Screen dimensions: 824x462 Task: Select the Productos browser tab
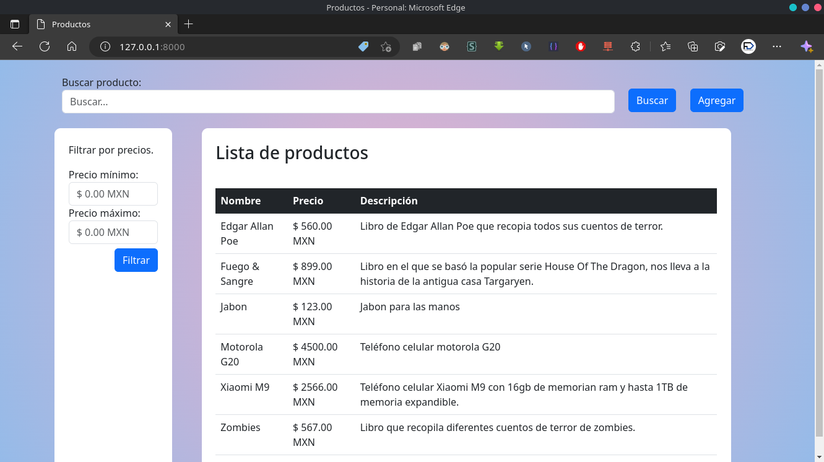click(103, 24)
